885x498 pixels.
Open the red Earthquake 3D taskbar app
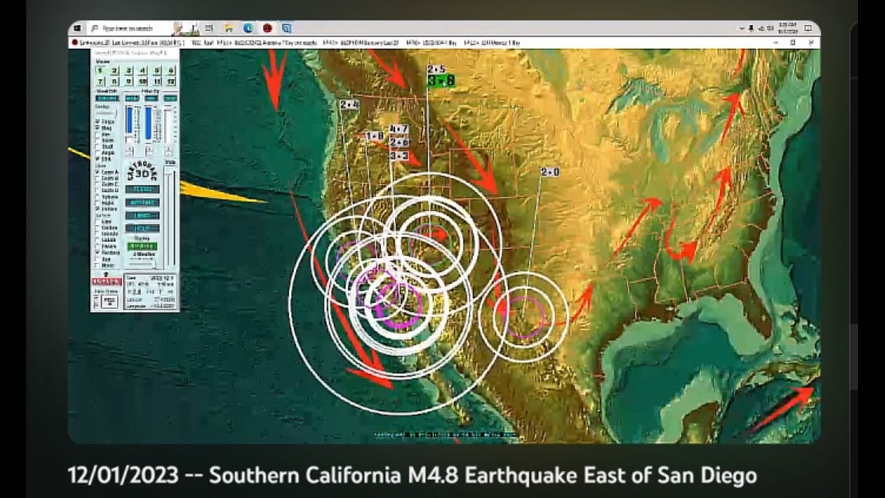tap(267, 28)
